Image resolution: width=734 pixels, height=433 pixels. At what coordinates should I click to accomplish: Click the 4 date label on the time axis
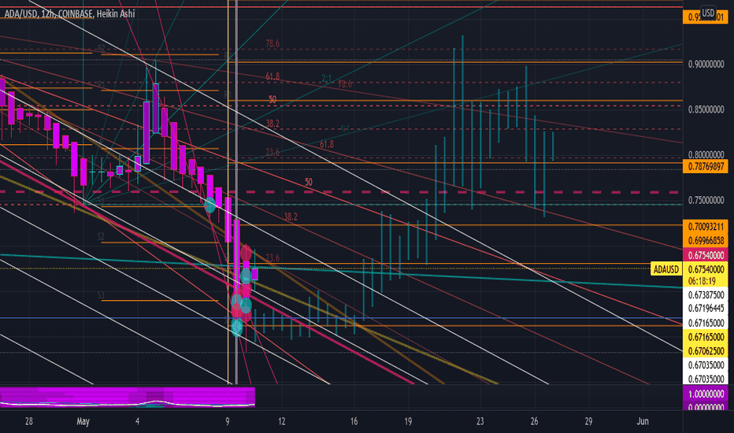137,421
